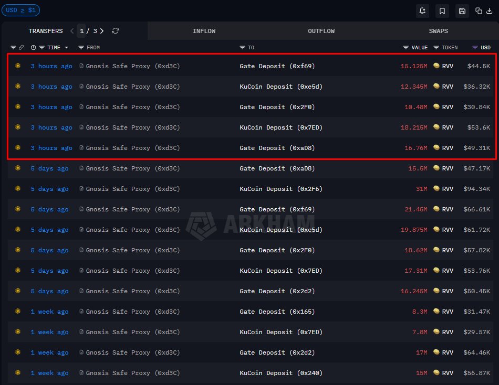The height and width of the screenshot is (385, 499).
Task: Click RVV token icon in 21.45M row
Action: pyautogui.click(x=436, y=209)
